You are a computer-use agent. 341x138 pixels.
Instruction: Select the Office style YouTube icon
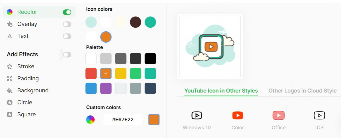point(279,115)
